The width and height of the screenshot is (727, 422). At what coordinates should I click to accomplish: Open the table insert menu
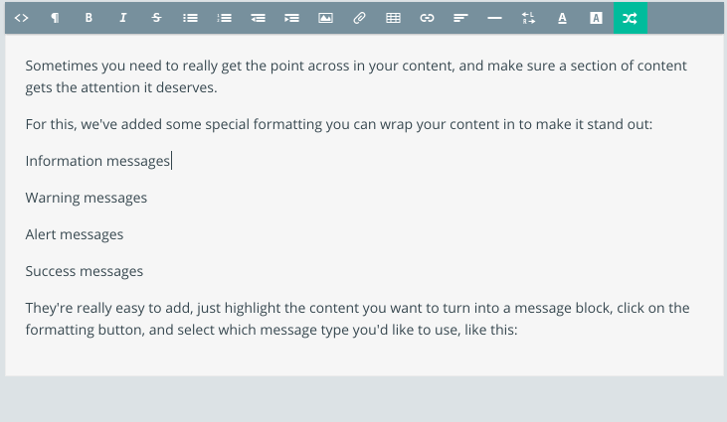click(393, 18)
